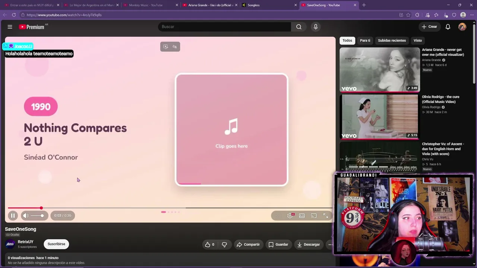
Task: Click the Ariana Grande channel name
Action: click(x=431, y=60)
